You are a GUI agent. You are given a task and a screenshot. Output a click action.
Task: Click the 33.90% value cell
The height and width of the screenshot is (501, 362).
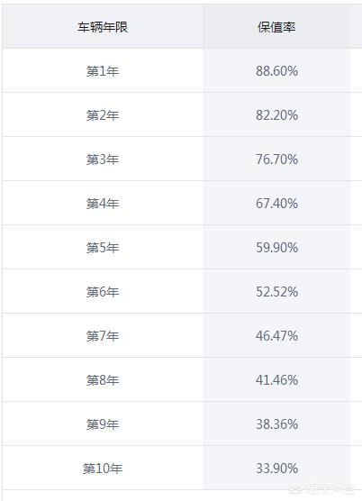(x=276, y=469)
